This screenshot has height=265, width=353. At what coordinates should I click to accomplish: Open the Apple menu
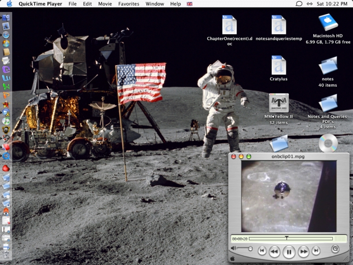(9, 4)
